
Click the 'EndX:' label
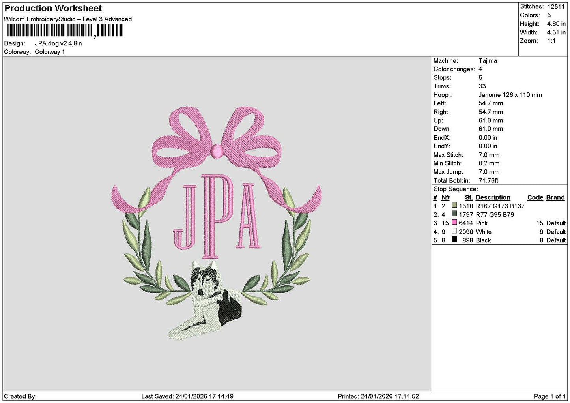(442, 137)
